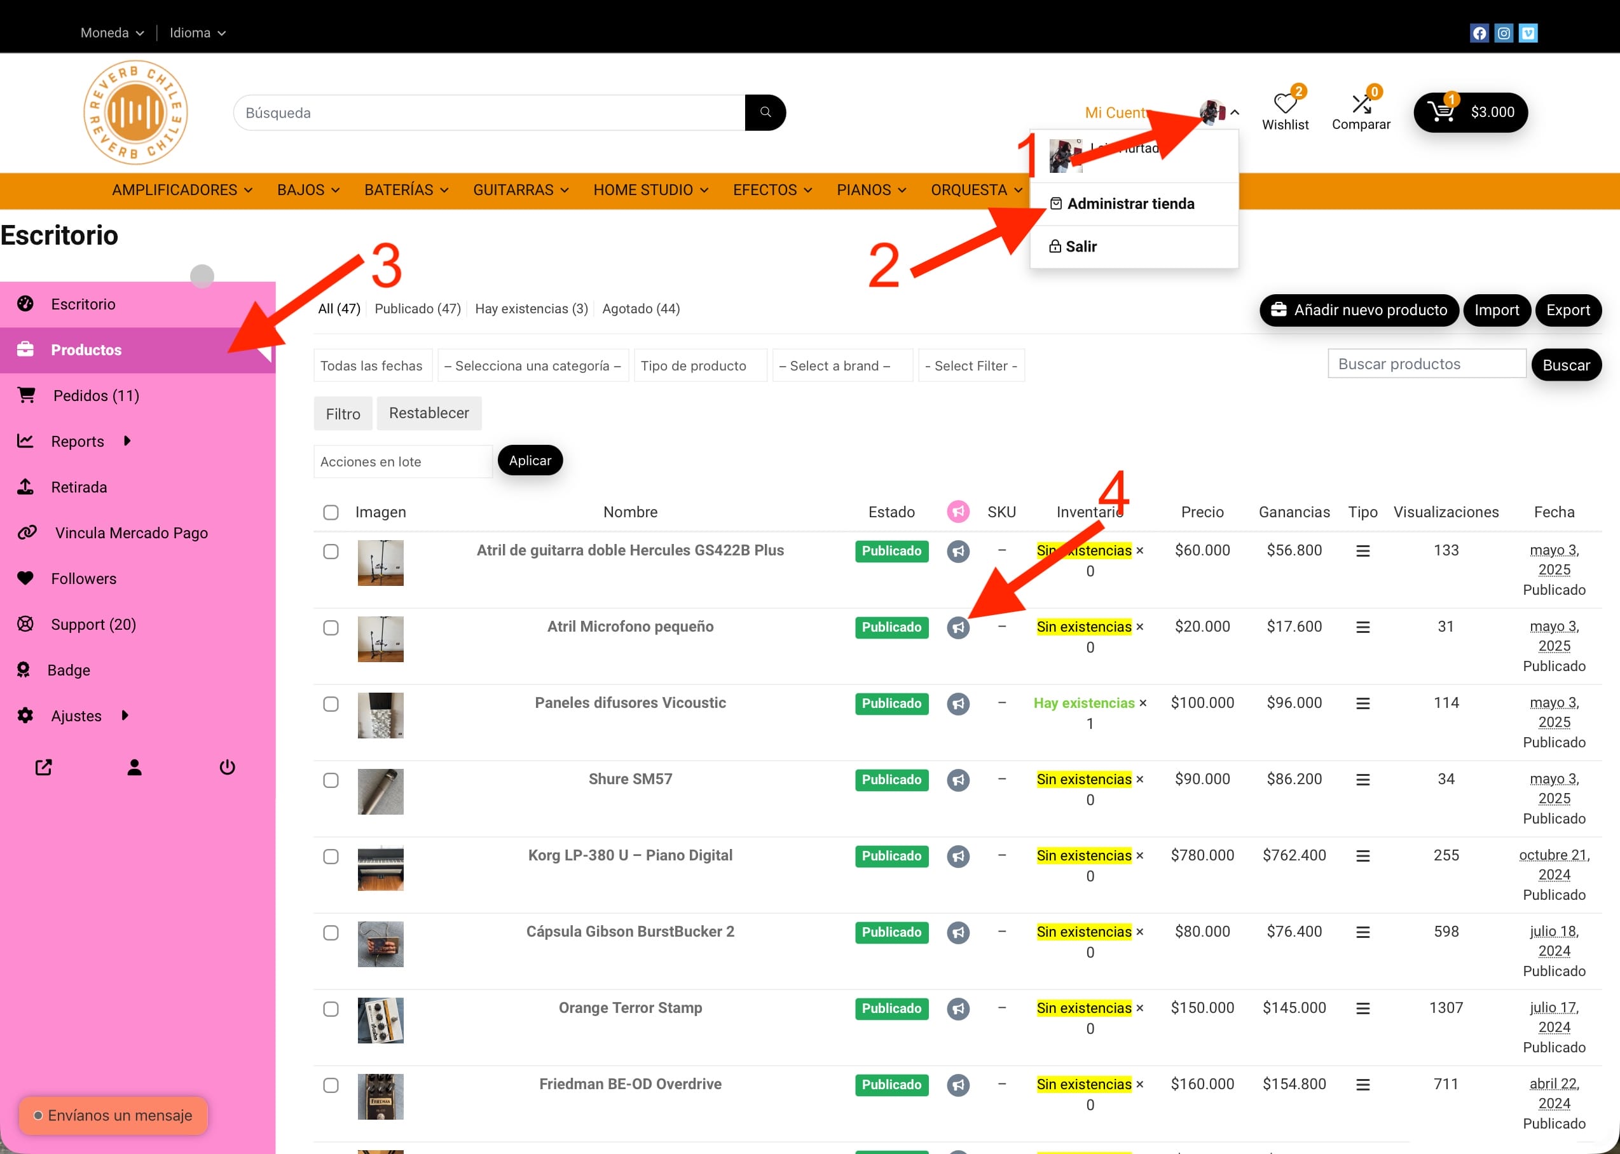Open the Moneda currency dropdown
This screenshot has width=1620, height=1154.
pos(112,32)
